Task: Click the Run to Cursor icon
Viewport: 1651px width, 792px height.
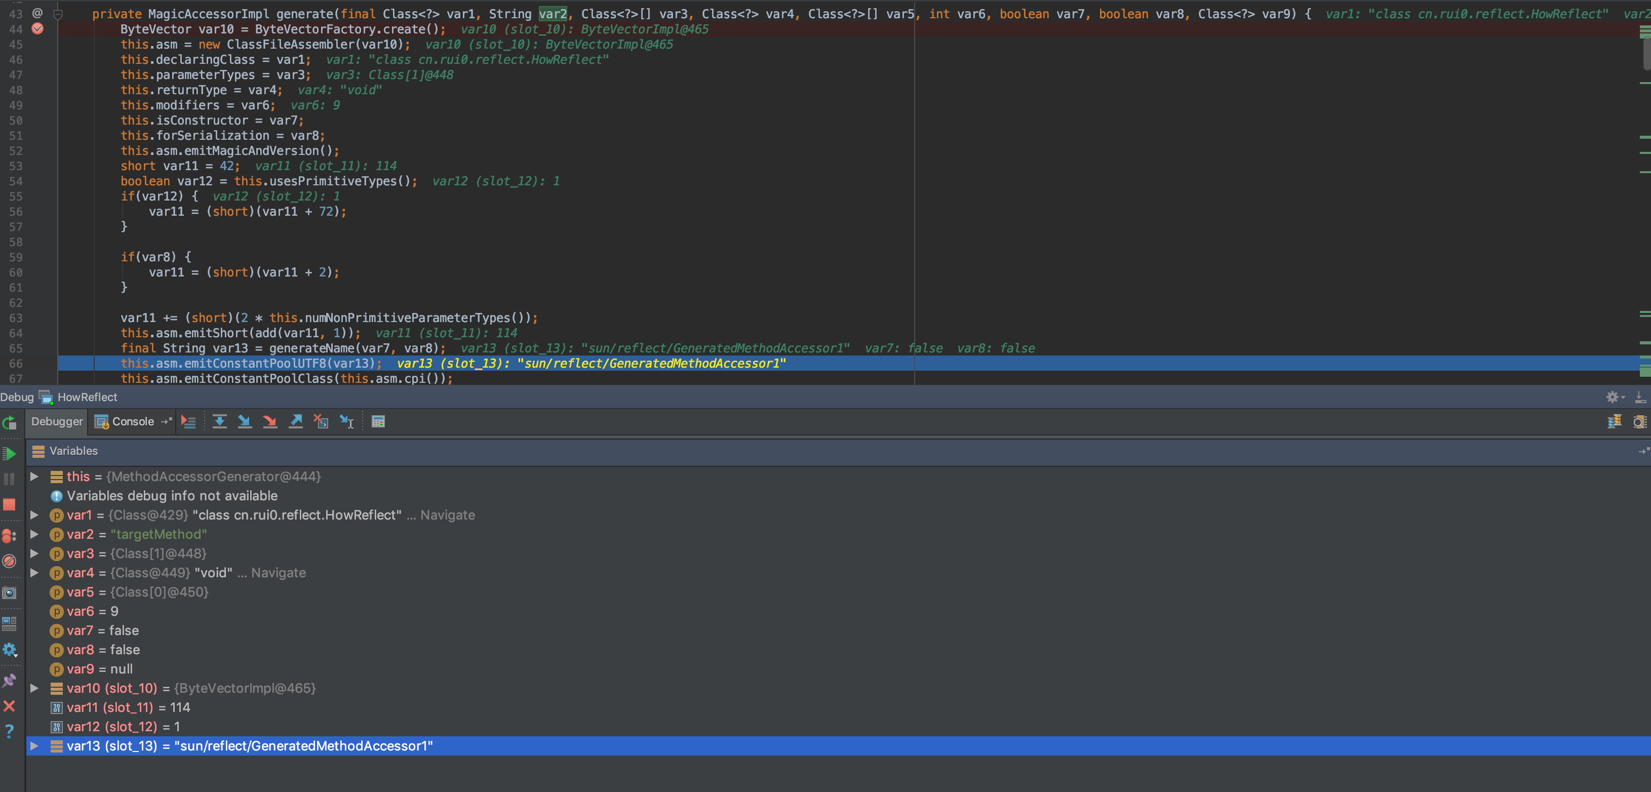Action: click(x=347, y=421)
